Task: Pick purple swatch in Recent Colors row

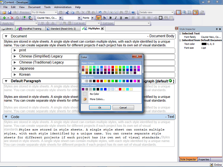Action: [83, 89]
